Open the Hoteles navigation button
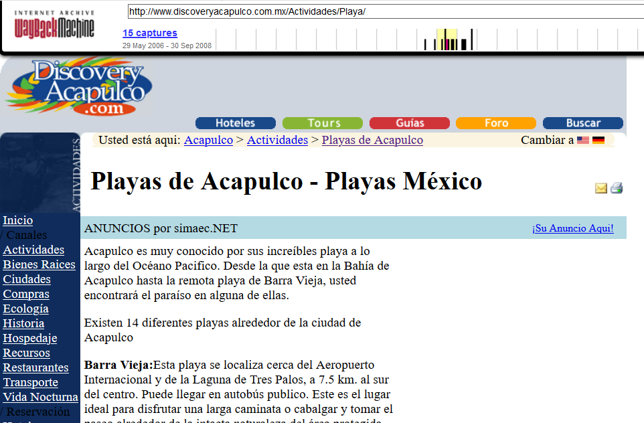Screen dimensions: 644x423 coord(235,123)
